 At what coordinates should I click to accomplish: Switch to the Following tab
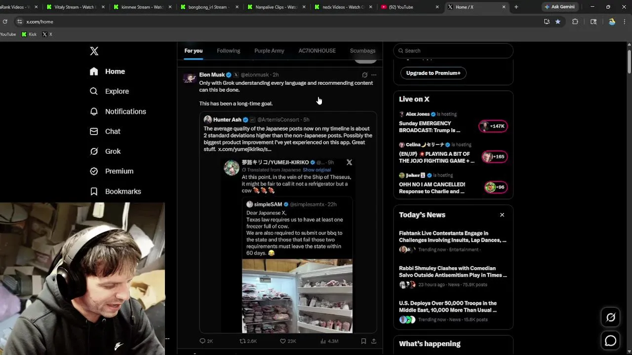tap(229, 51)
